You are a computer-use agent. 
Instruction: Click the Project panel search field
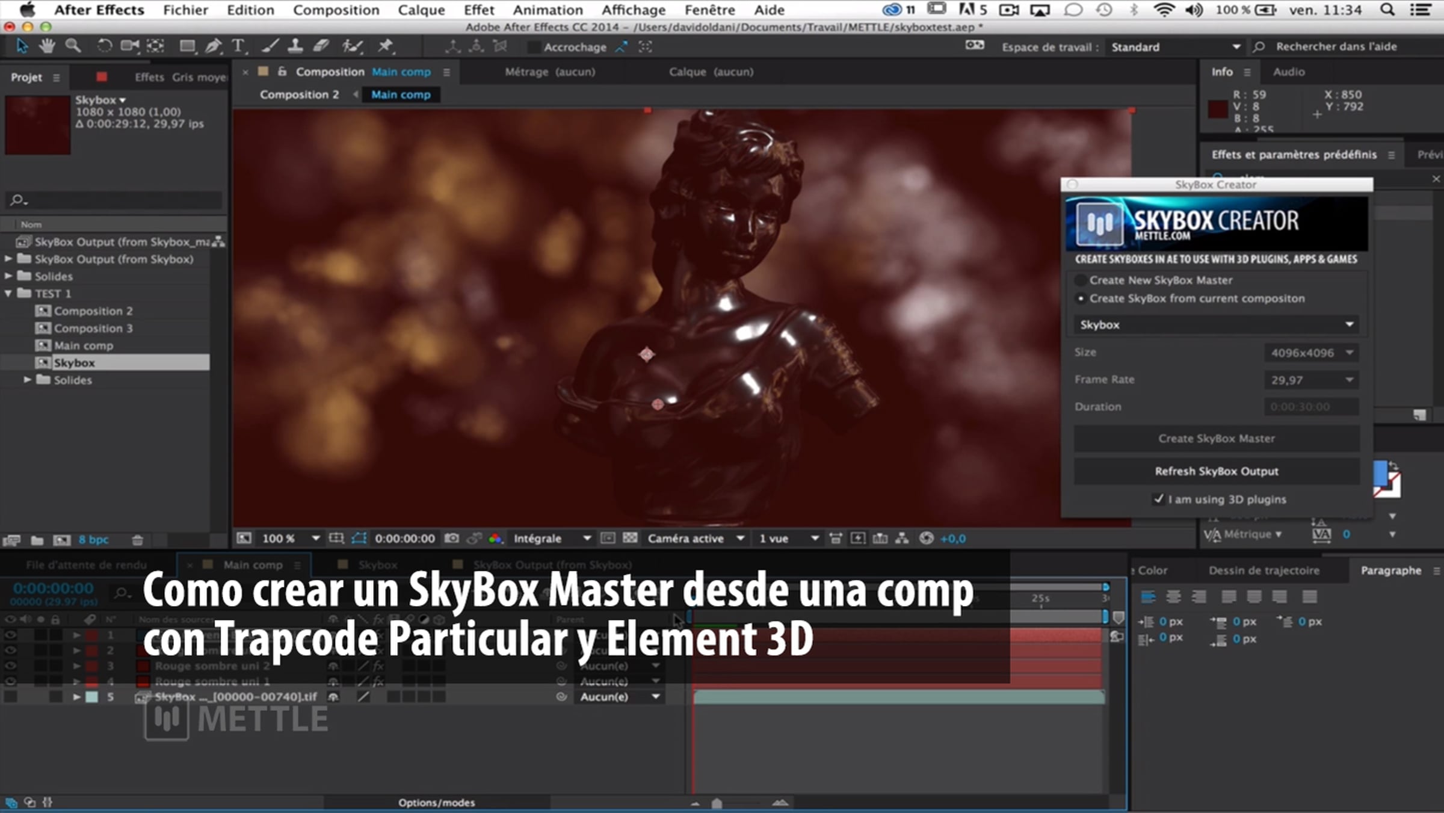[114, 200]
